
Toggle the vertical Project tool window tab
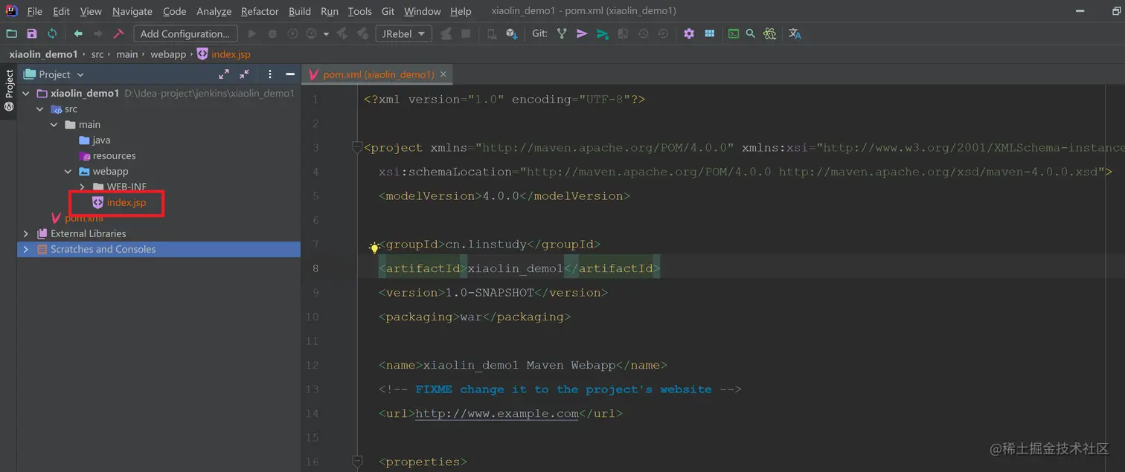click(9, 90)
